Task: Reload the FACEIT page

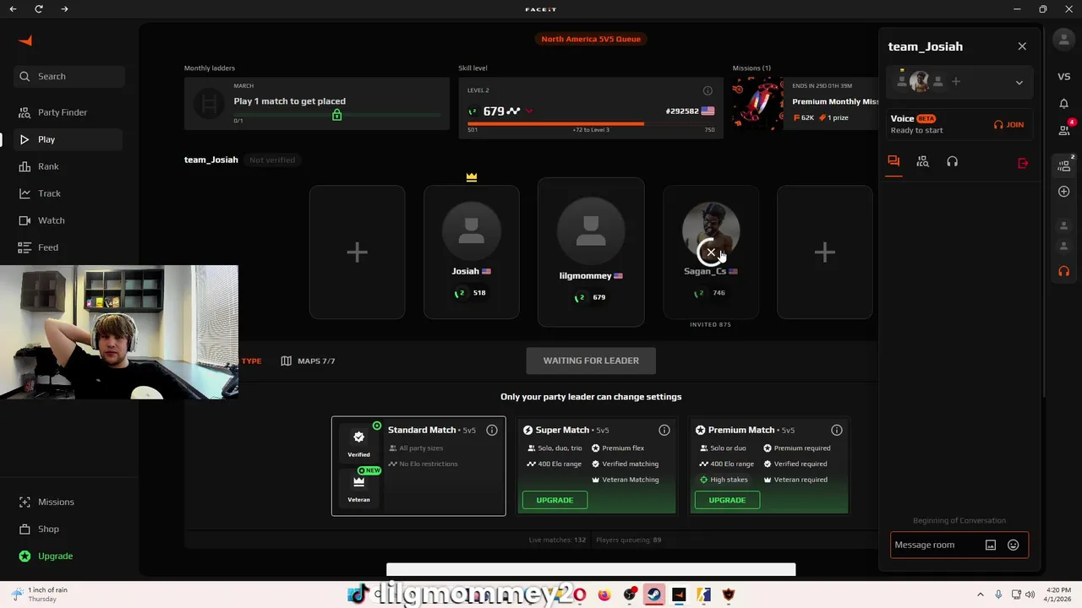Action: coord(39,9)
